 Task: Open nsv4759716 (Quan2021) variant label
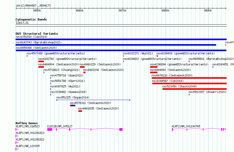[67, 75]
